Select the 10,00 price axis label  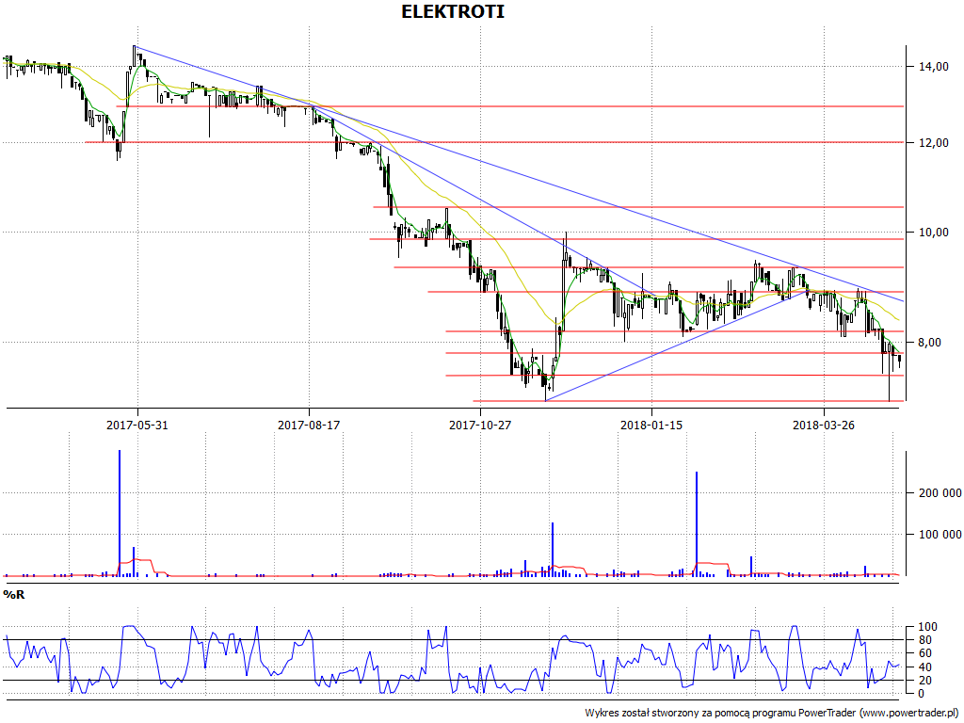tap(933, 233)
